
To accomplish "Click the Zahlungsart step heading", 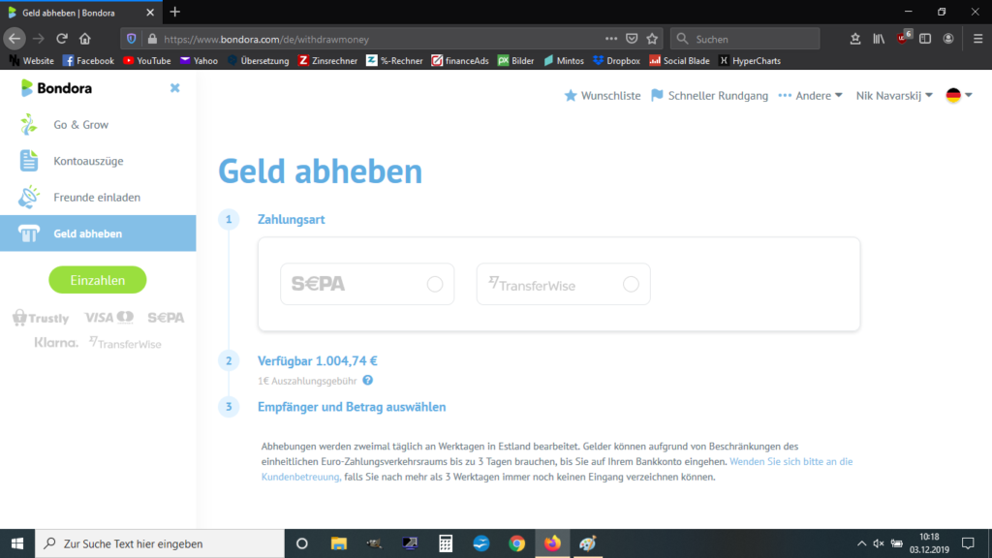I will point(291,220).
